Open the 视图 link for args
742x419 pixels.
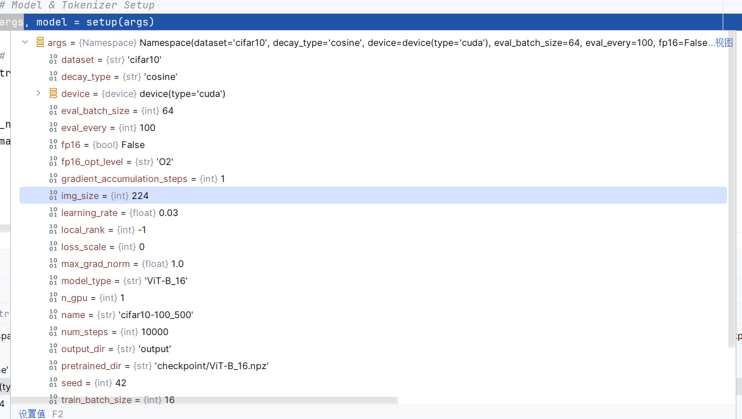(x=724, y=43)
